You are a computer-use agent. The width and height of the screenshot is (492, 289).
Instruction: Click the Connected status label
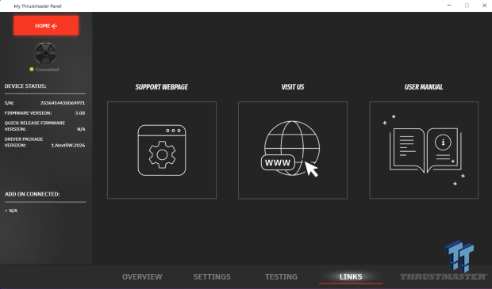coord(47,70)
